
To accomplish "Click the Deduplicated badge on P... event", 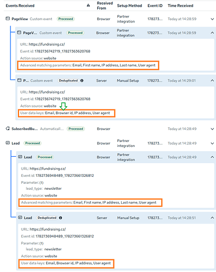I will 68,81.
